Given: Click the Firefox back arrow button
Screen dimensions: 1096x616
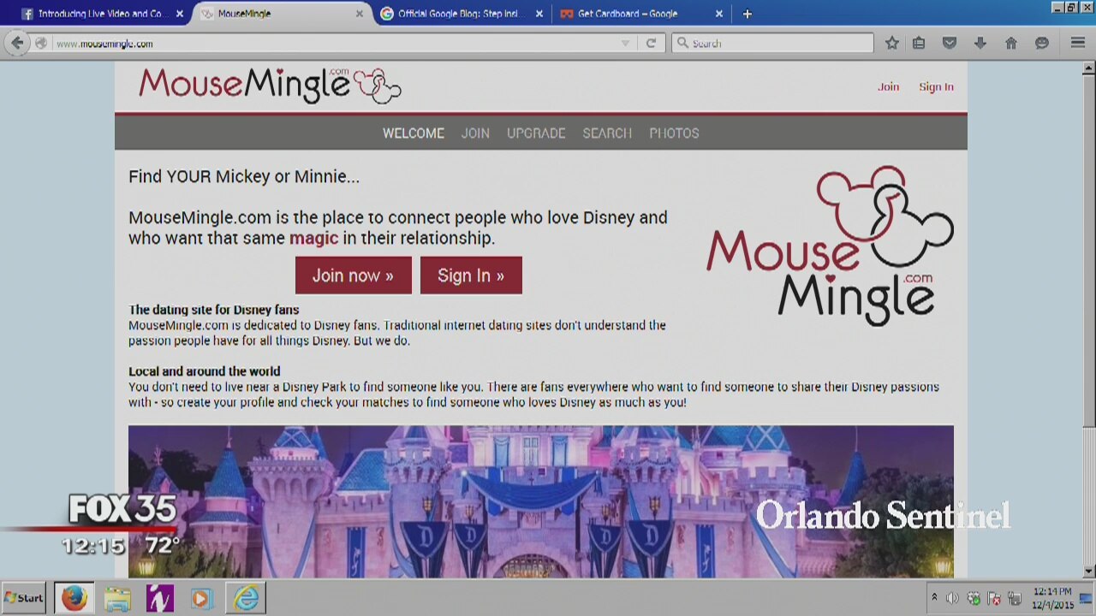Looking at the screenshot, I should (17, 44).
